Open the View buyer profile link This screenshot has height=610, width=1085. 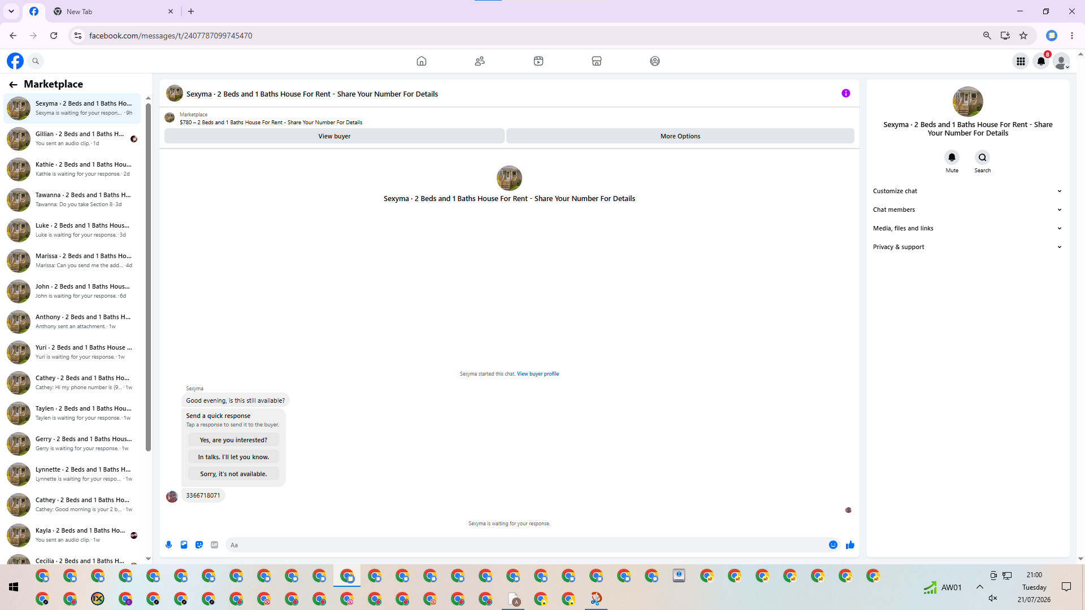(538, 374)
